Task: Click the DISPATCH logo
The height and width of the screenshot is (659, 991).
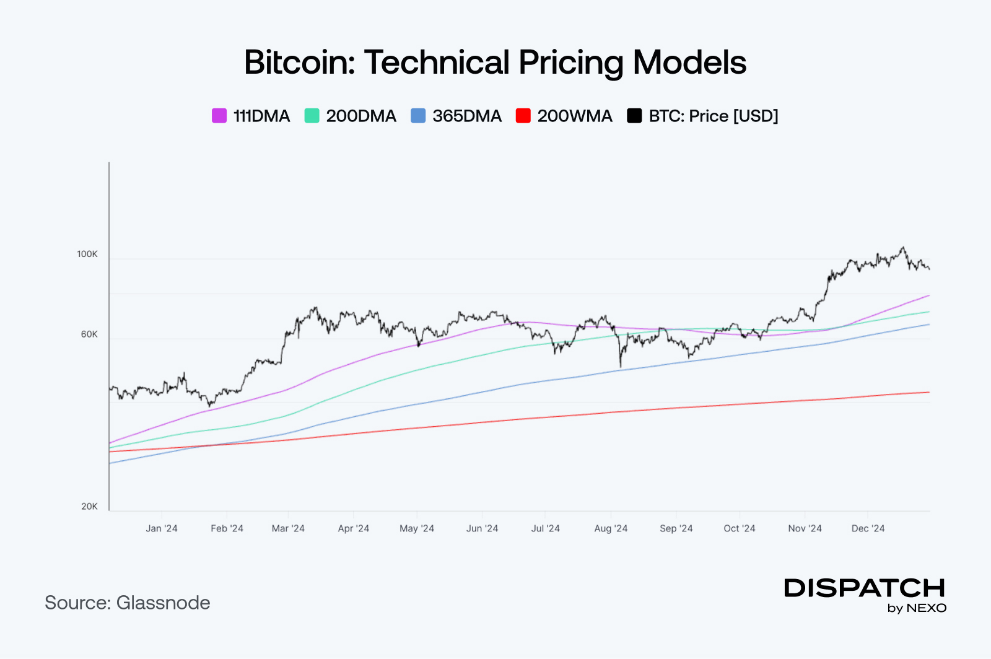Action: [865, 588]
